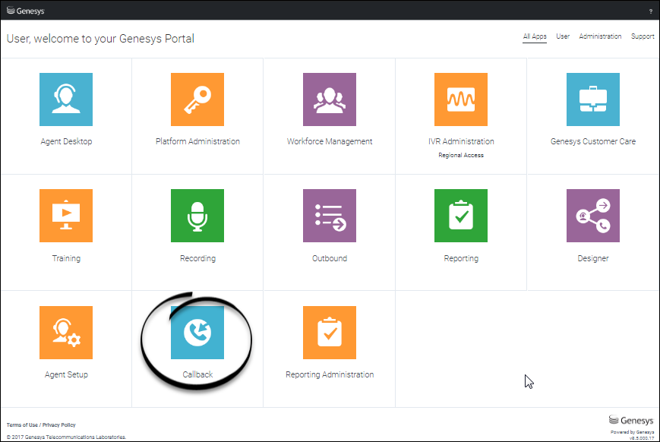This screenshot has height=442, width=660.
Task: Click the help question mark icon
Action: tap(650, 11)
